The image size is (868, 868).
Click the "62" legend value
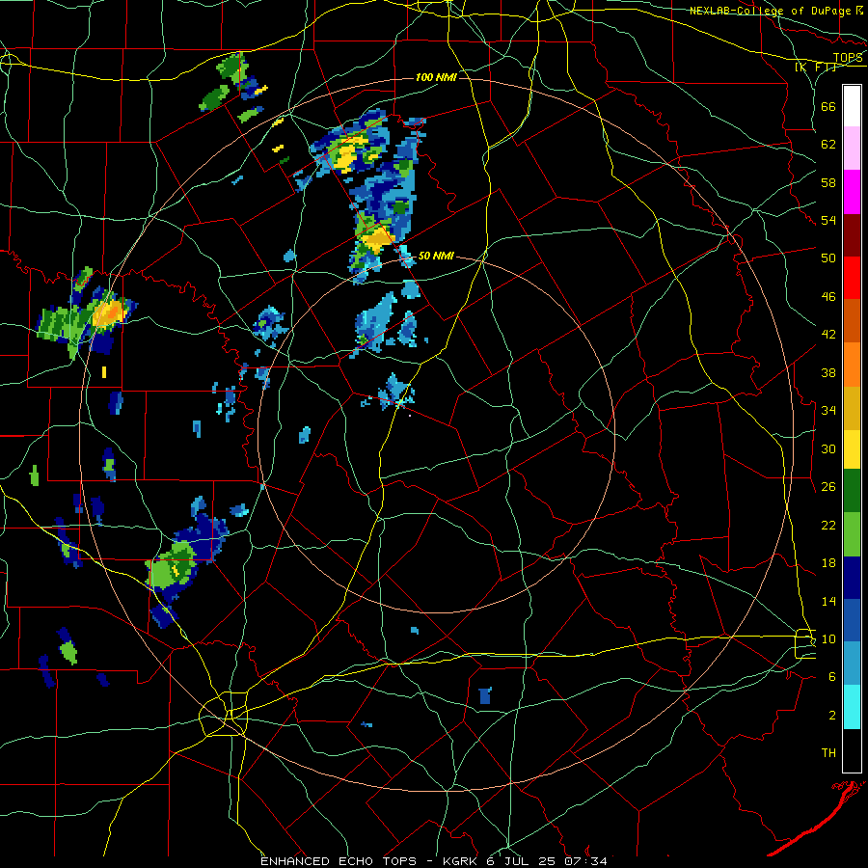[x=828, y=145]
